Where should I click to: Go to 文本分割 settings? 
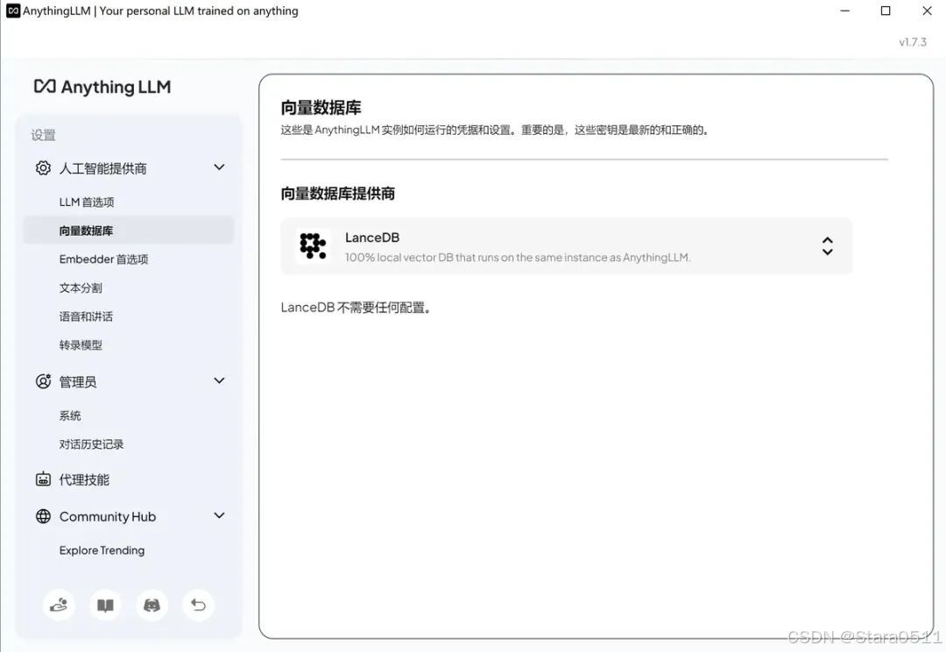(x=81, y=287)
